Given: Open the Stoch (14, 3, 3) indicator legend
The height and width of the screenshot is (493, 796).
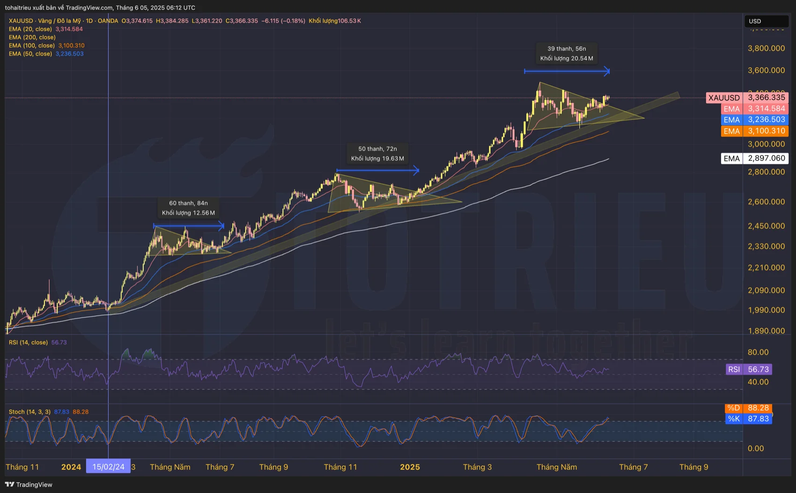Looking at the screenshot, I should (29, 412).
